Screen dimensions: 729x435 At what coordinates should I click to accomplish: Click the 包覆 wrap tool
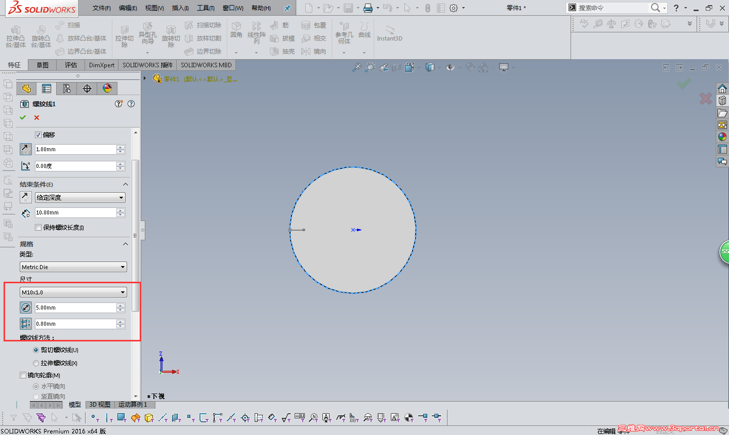313,25
